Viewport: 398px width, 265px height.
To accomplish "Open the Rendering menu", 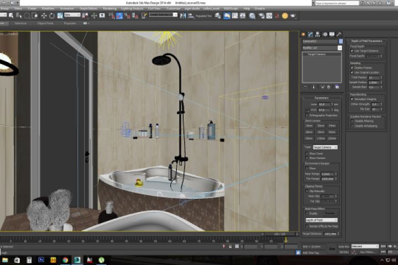I will (109, 9).
